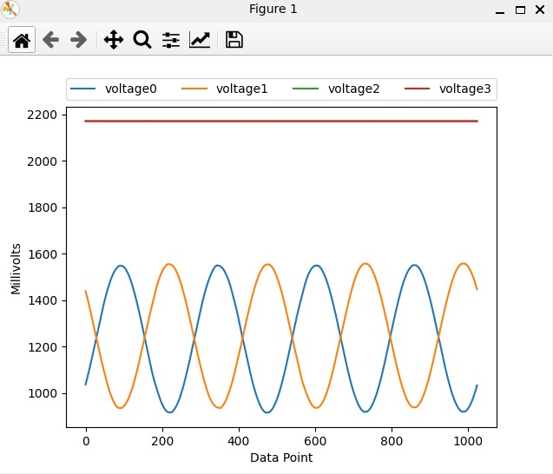Click the matplotlib window icon
The height and width of the screenshot is (474, 553).
(x=10, y=10)
